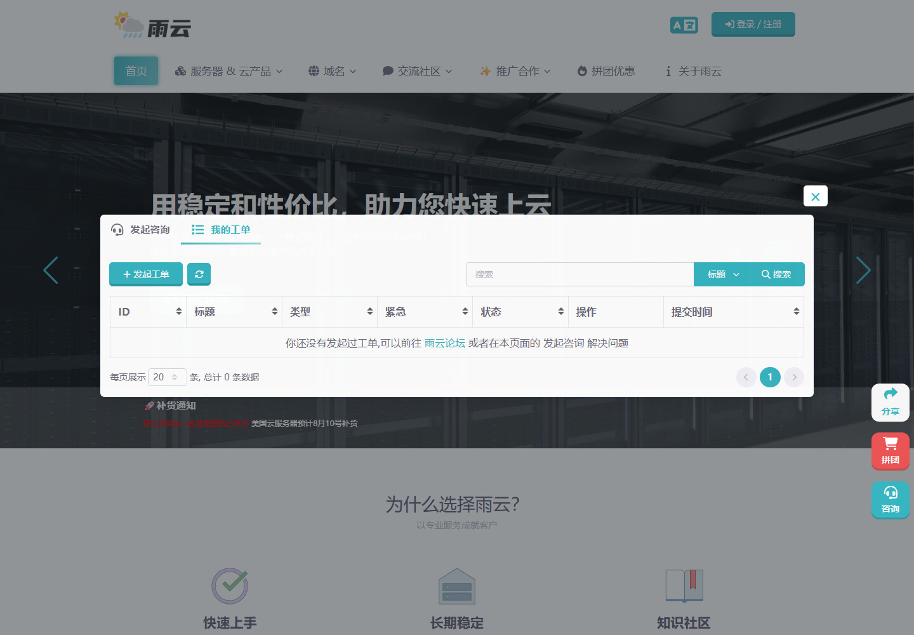
Task: Open the 咨询 headset floating button
Action: (x=891, y=500)
